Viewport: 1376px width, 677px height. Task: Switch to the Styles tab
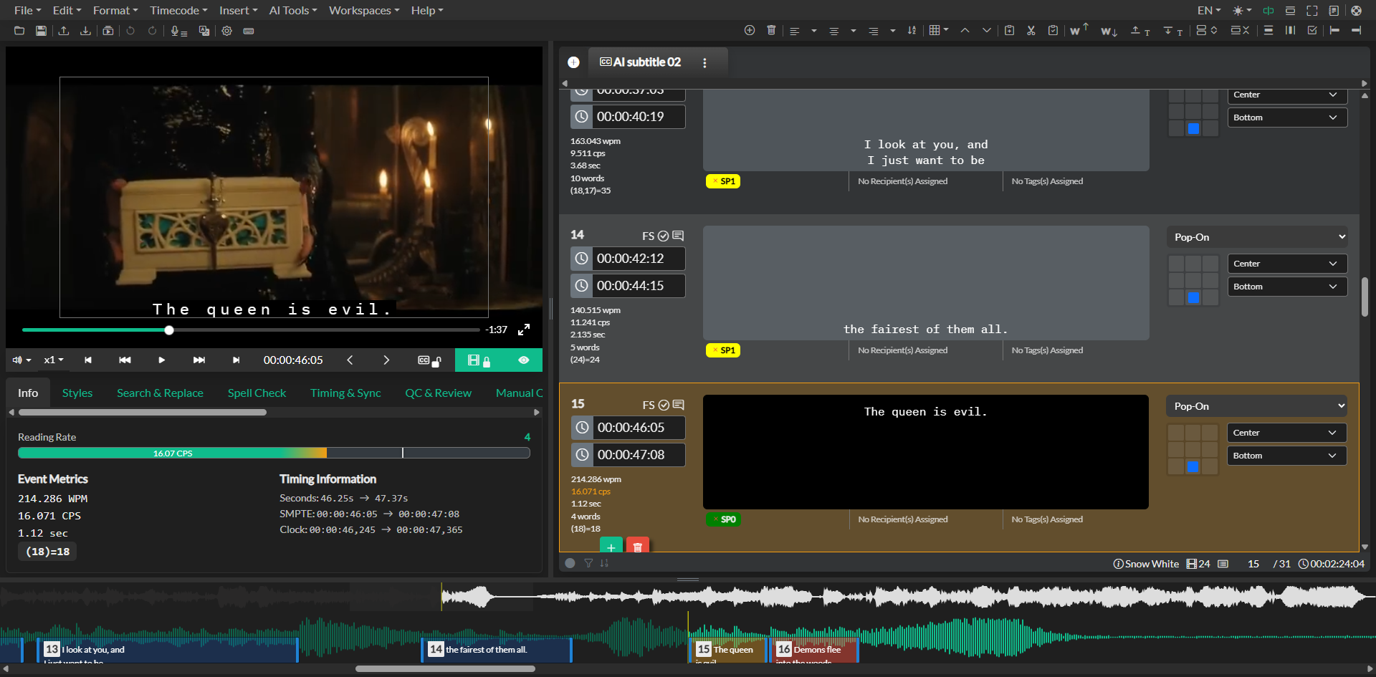pos(77,393)
